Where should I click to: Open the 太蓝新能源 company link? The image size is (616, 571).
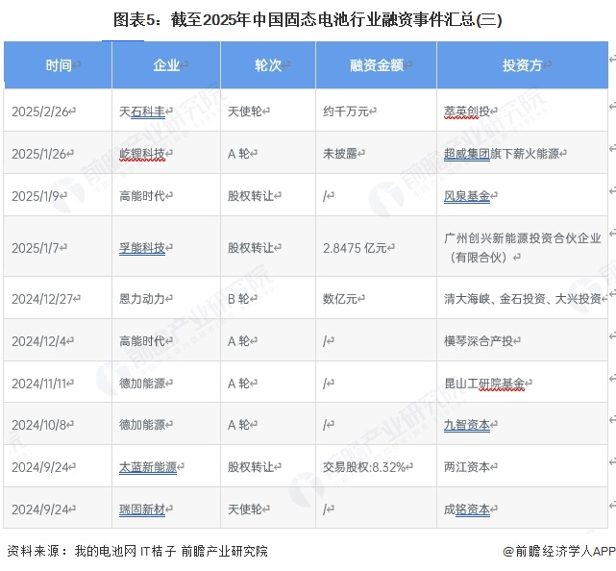pos(148,467)
